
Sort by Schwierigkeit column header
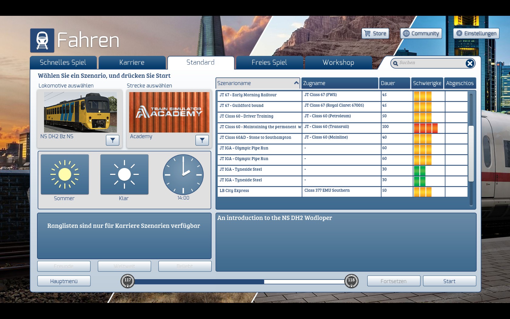click(427, 83)
